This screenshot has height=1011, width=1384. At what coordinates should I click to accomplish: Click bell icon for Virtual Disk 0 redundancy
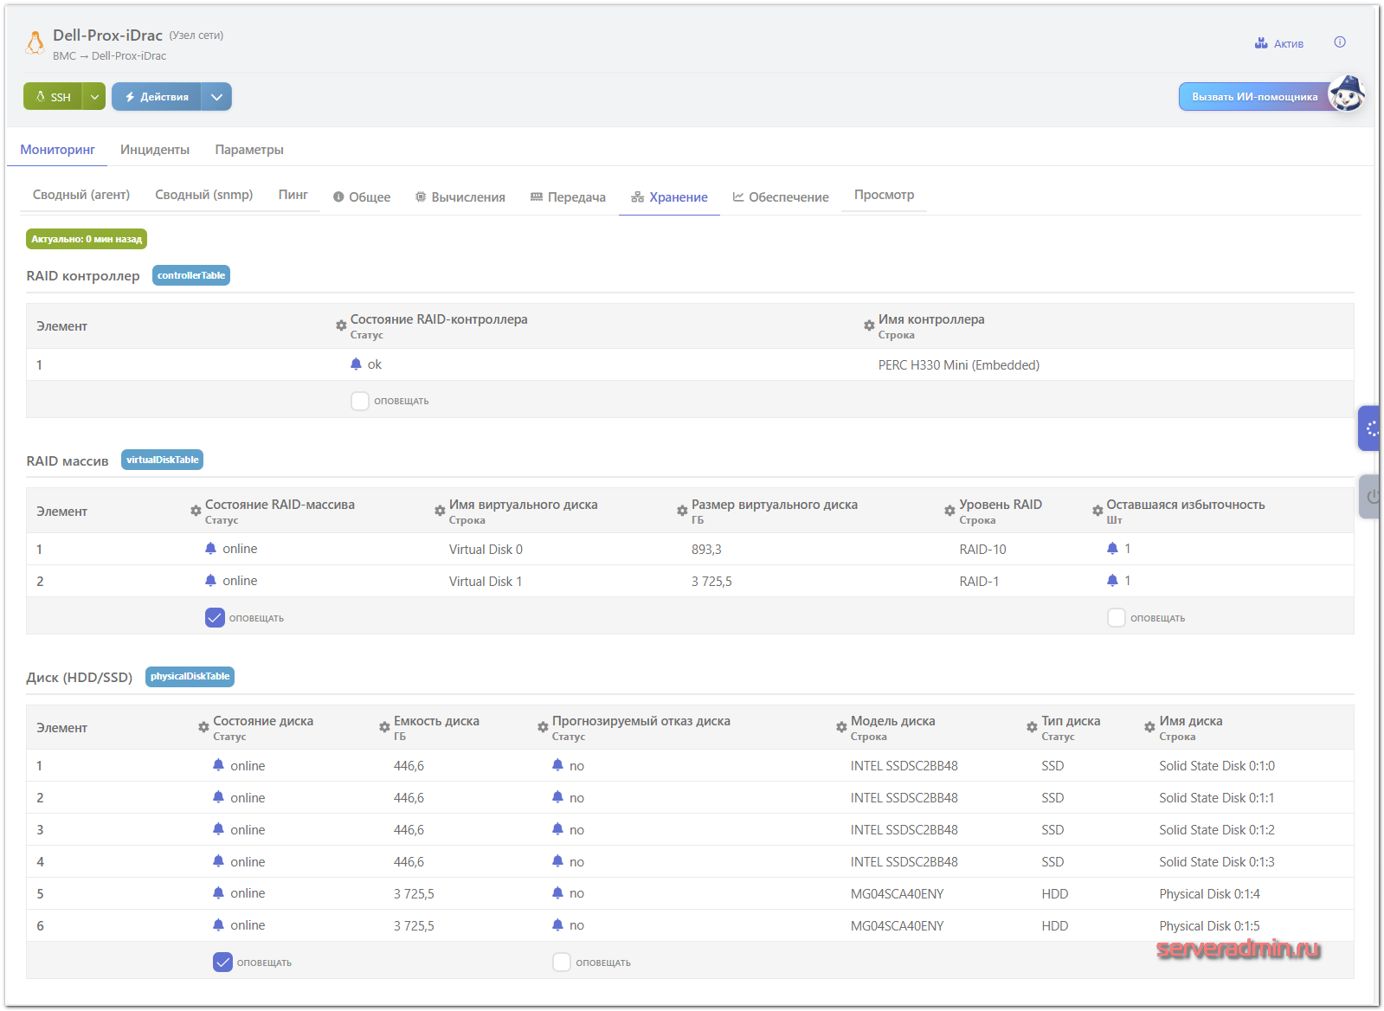coord(1112,549)
